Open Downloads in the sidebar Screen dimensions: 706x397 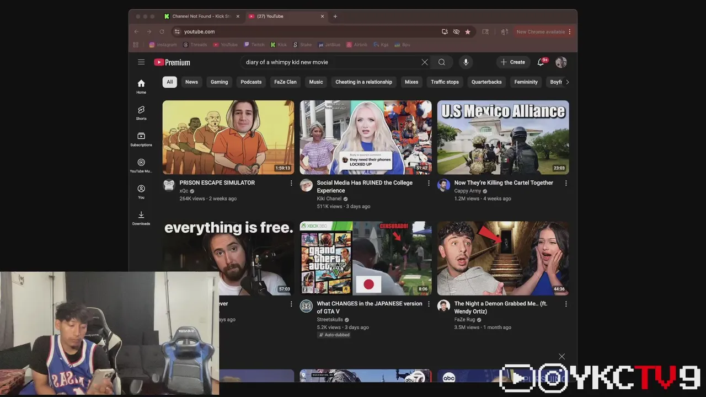[x=141, y=218]
